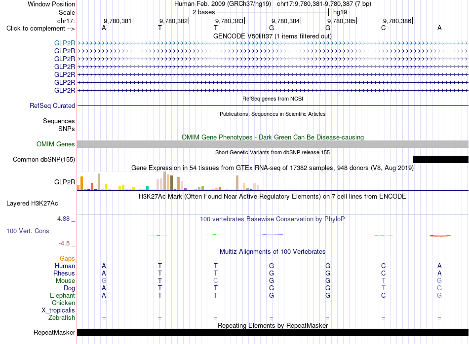Click the GLP2R label beside GTEx chart
469x344 pixels.
pos(65,182)
